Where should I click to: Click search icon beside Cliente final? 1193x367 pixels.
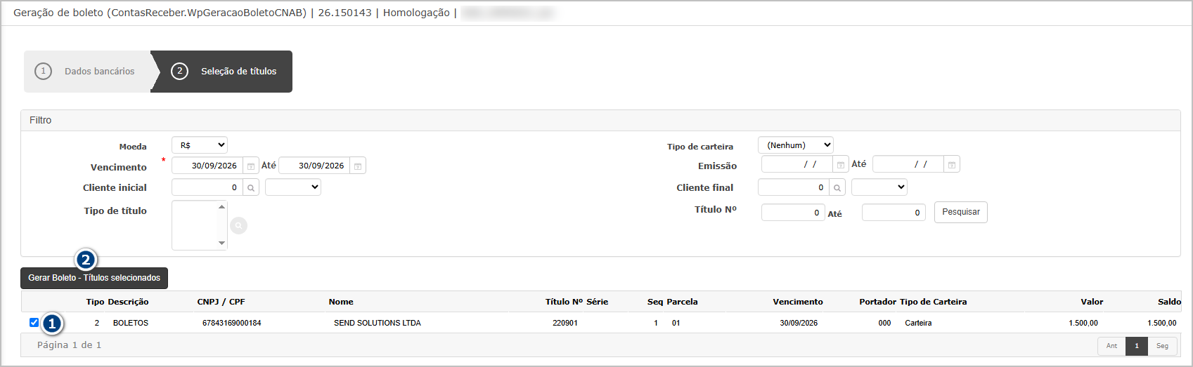pyautogui.click(x=837, y=188)
